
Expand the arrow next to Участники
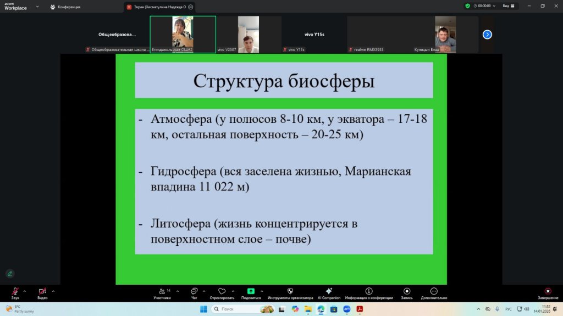click(176, 291)
